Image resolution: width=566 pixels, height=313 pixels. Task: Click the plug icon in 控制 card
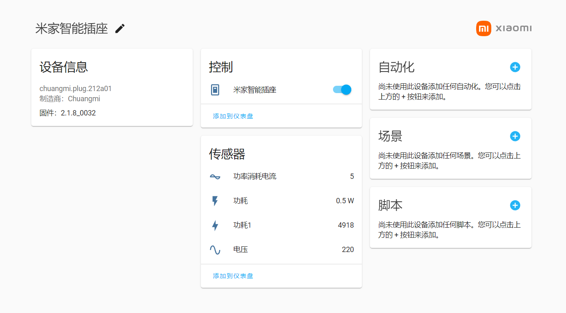(215, 90)
